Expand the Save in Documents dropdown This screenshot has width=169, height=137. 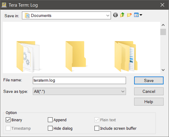108,16
